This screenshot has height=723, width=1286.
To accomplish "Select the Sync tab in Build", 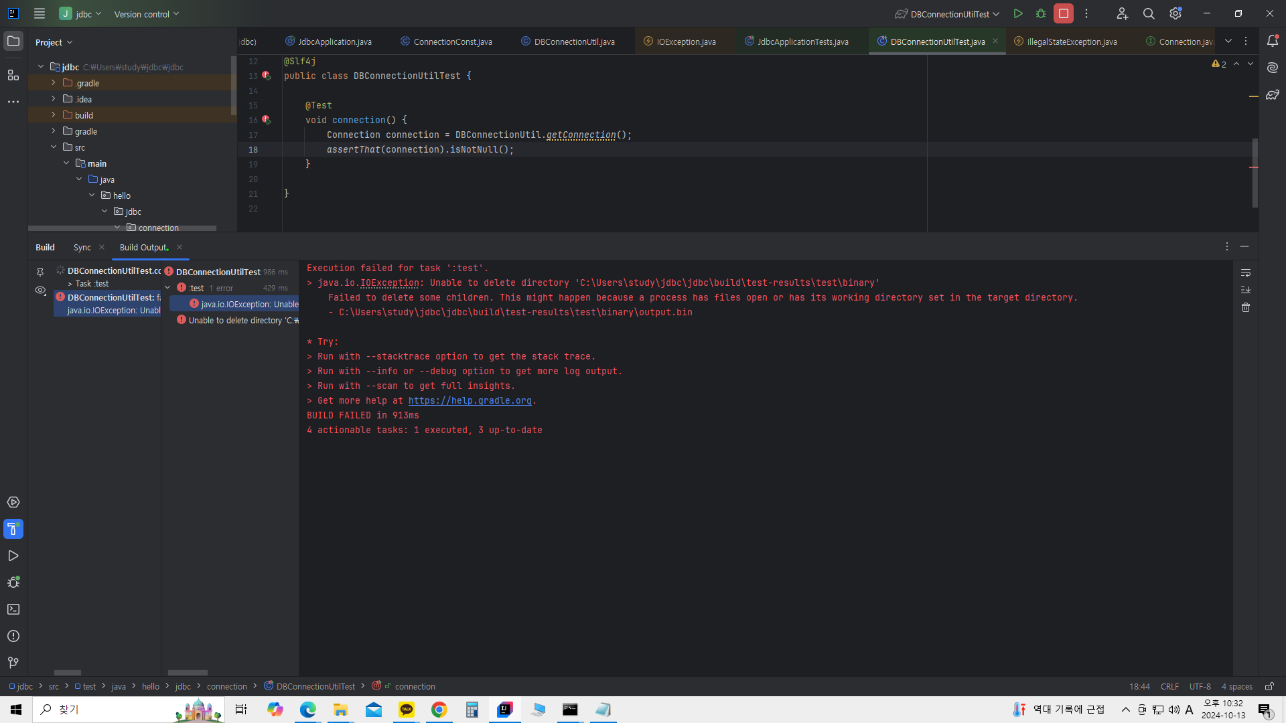I will [x=82, y=248].
